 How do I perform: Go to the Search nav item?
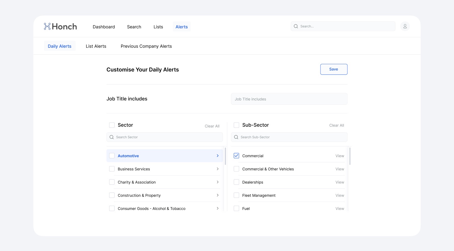click(x=134, y=27)
